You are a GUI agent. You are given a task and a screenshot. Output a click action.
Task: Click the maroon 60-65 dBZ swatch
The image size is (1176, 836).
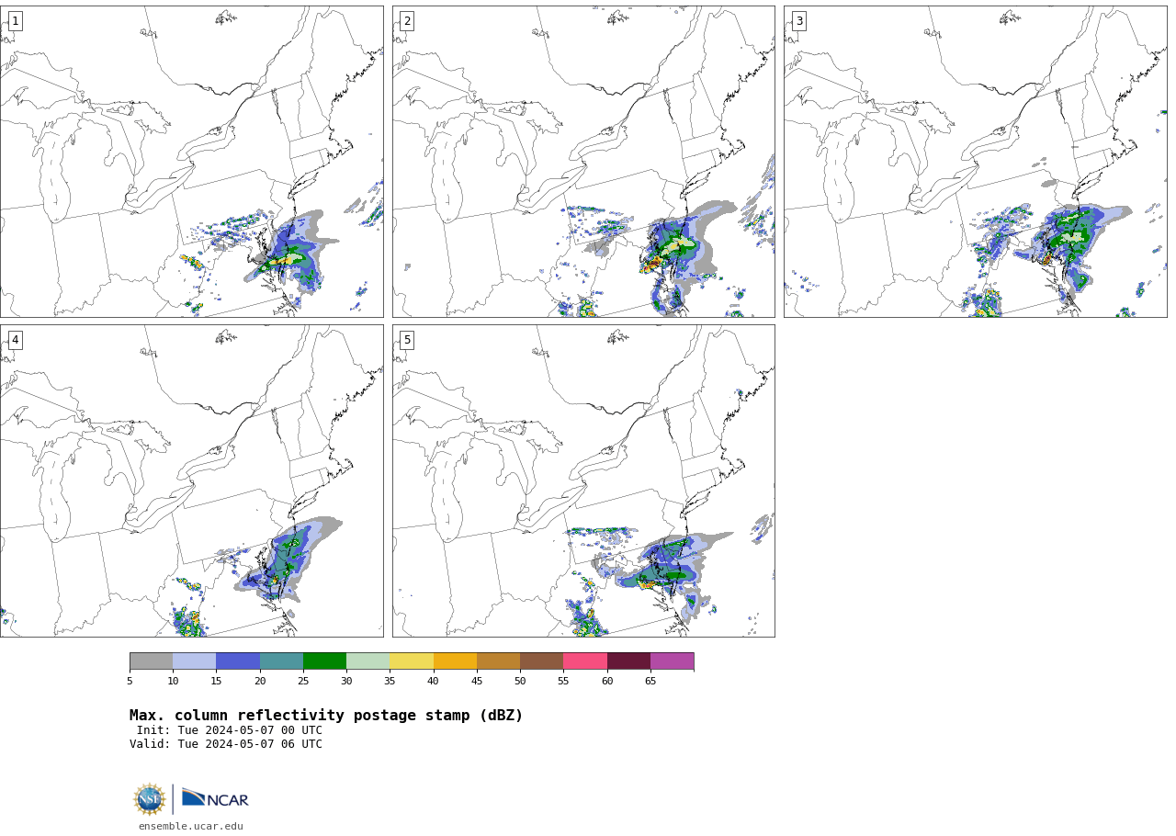628,661
